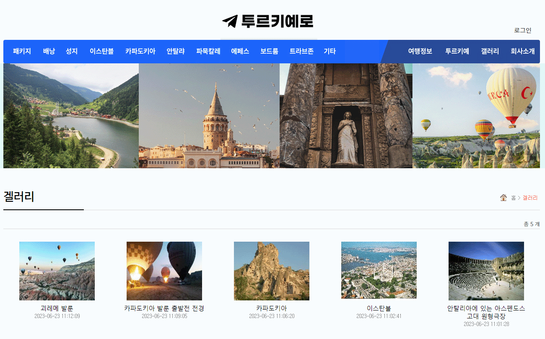Click the hot air balloons banner image

pos(476,116)
